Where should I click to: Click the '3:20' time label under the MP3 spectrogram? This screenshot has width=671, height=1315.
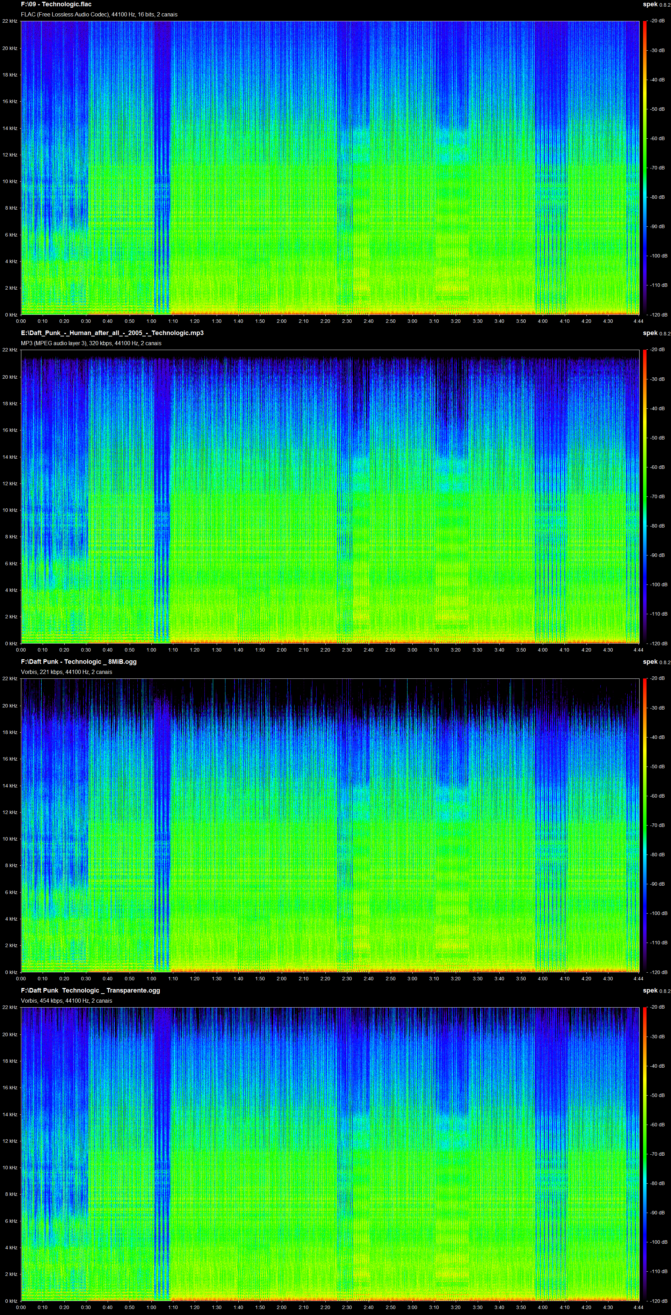(x=455, y=650)
